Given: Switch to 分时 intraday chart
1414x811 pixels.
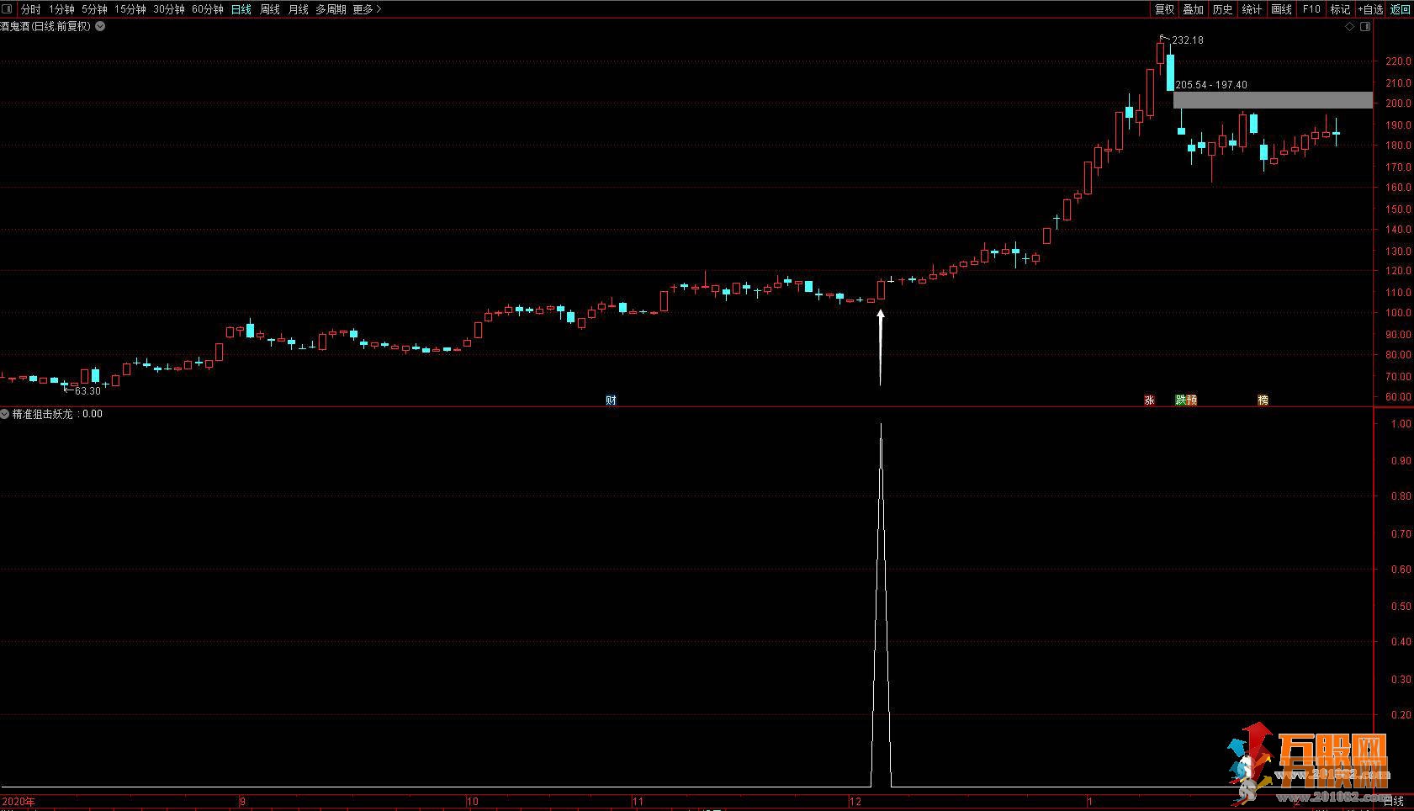Looking at the screenshot, I should click(30, 9).
